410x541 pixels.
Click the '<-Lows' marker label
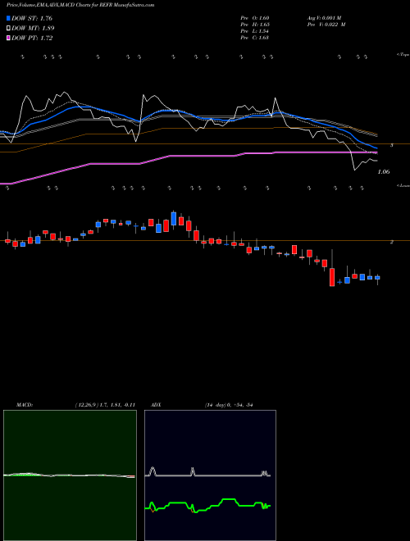pyautogui.click(x=403, y=185)
